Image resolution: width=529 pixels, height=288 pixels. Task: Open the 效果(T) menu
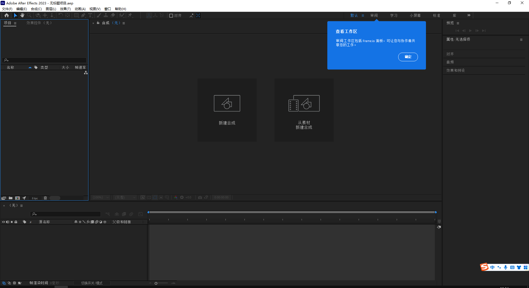[x=65, y=9]
